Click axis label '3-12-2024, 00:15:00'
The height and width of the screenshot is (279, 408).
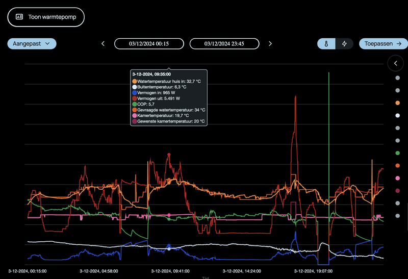tap(28, 271)
